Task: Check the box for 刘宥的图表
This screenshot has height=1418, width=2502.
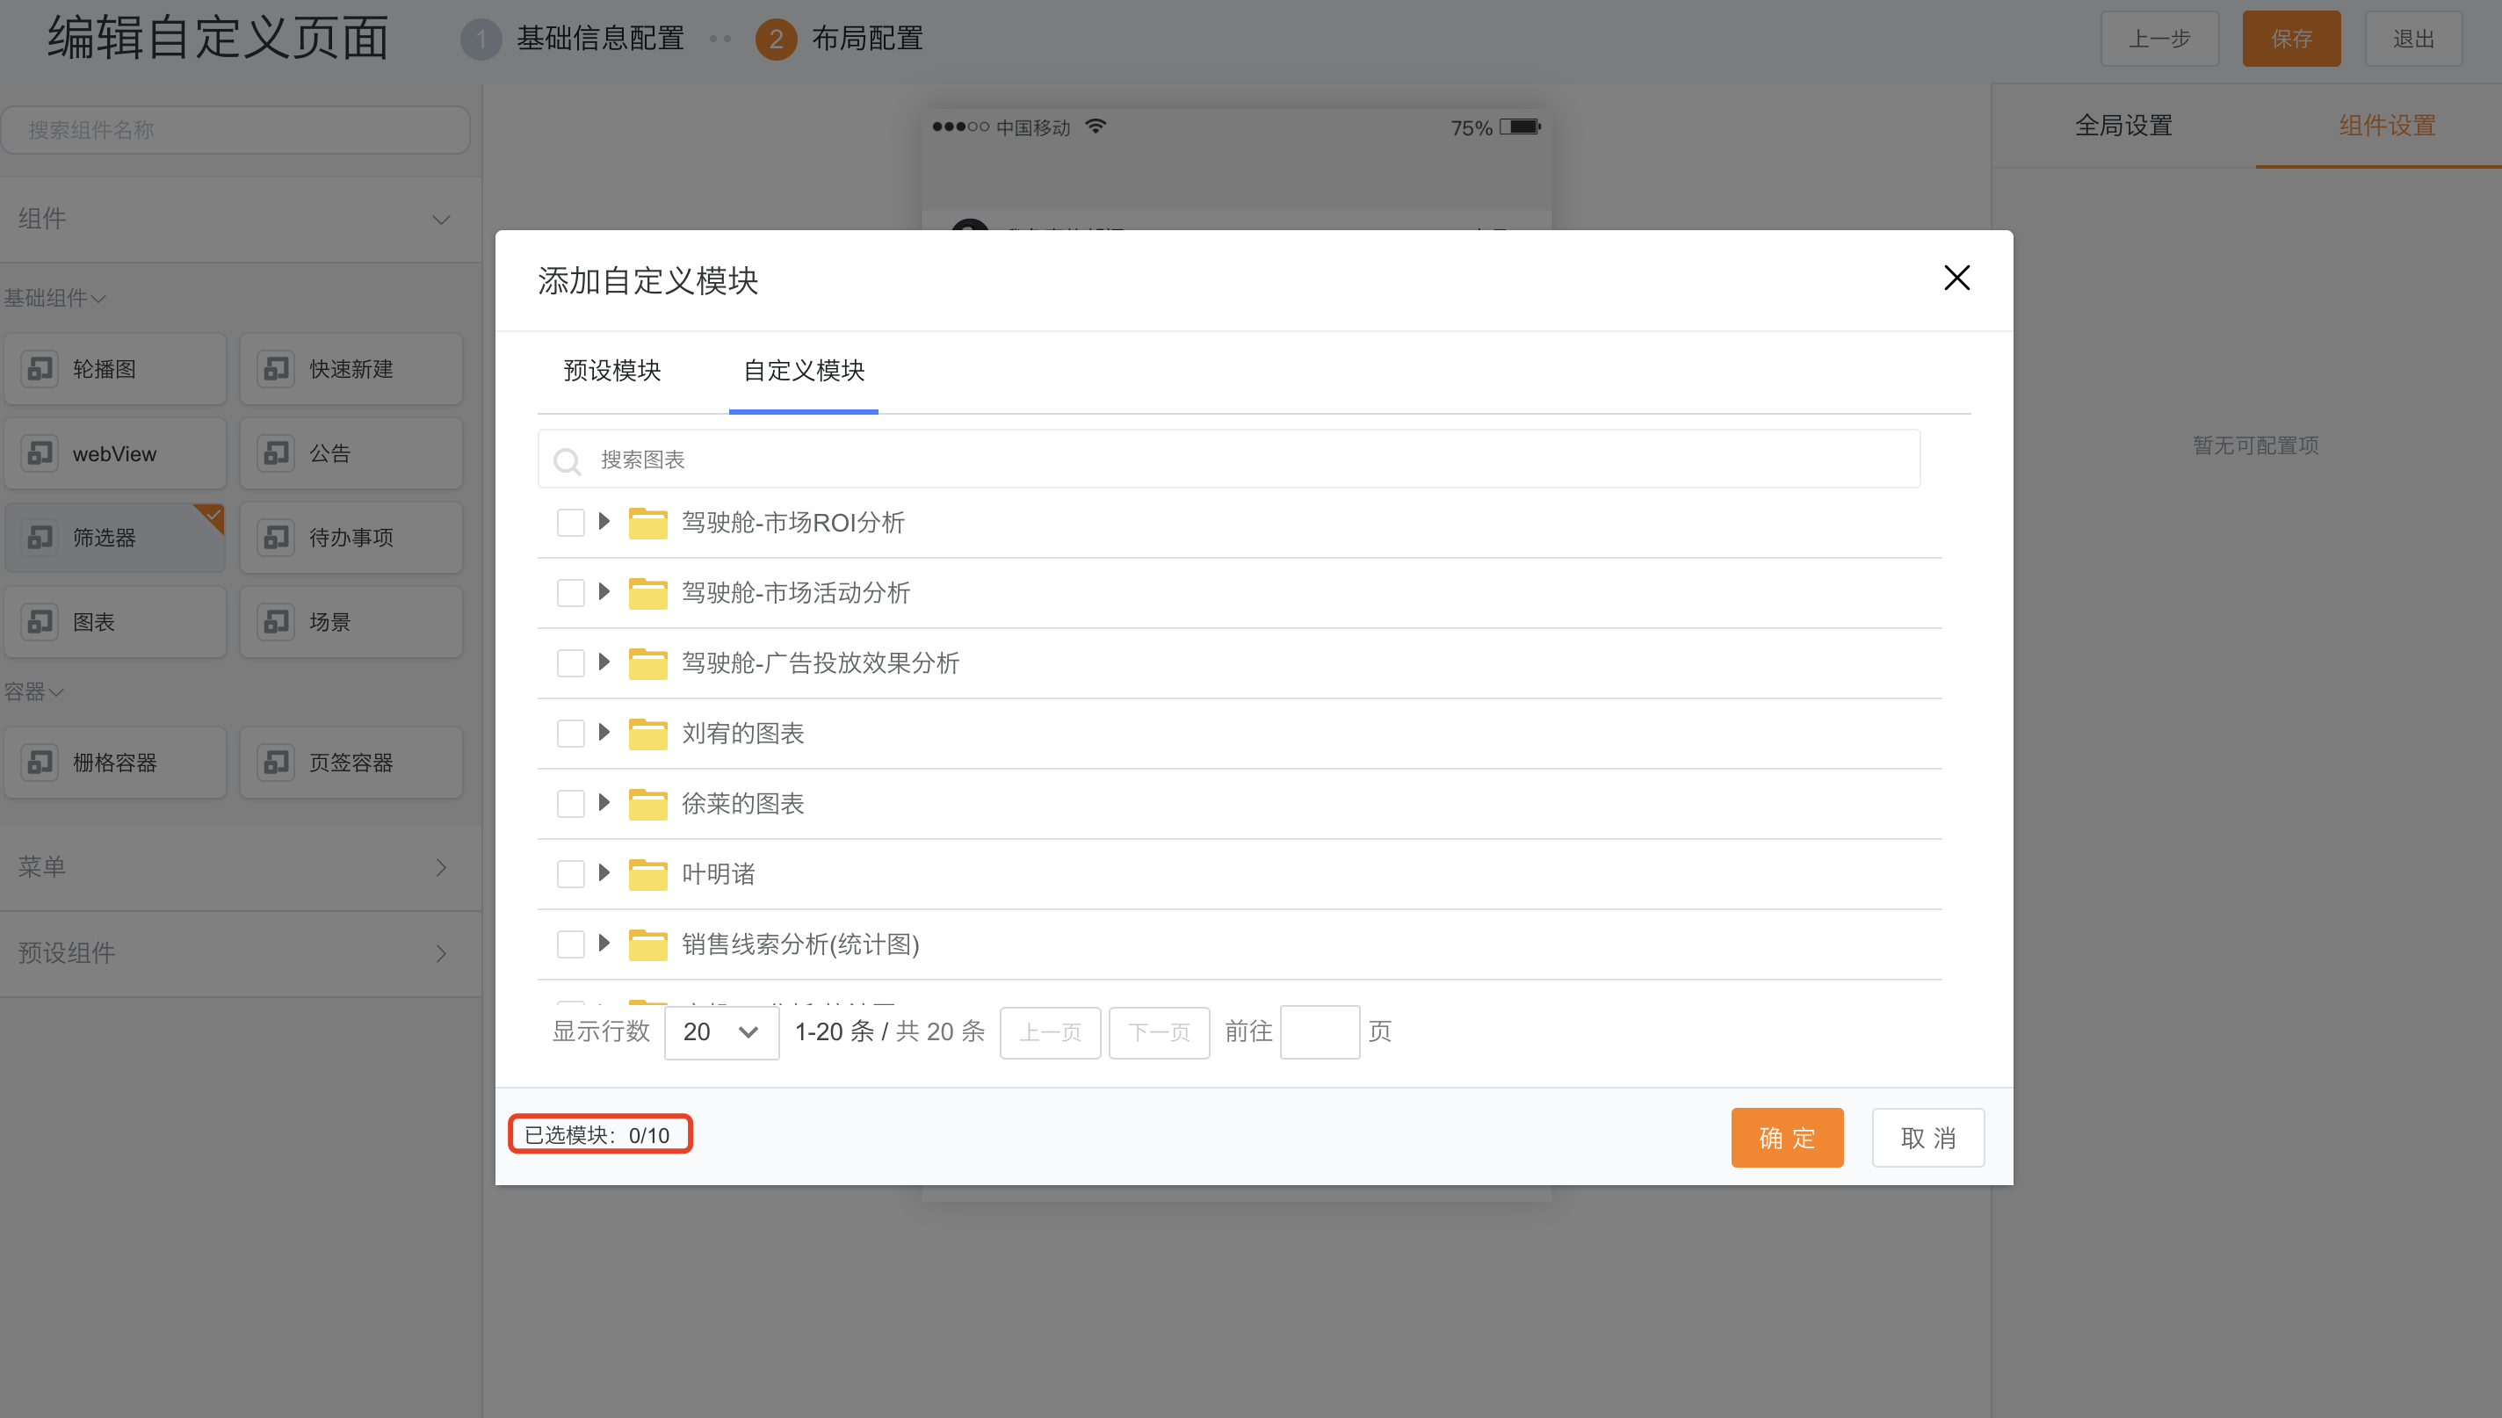Action: pyautogui.click(x=570, y=734)
